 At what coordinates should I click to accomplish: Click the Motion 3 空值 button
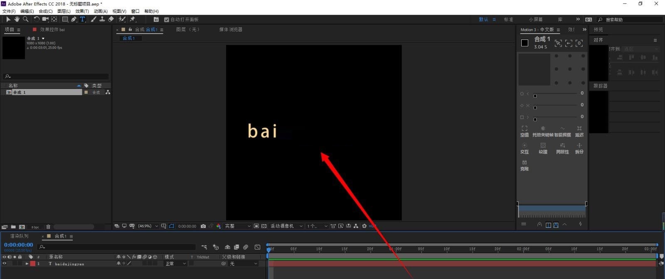525,131
